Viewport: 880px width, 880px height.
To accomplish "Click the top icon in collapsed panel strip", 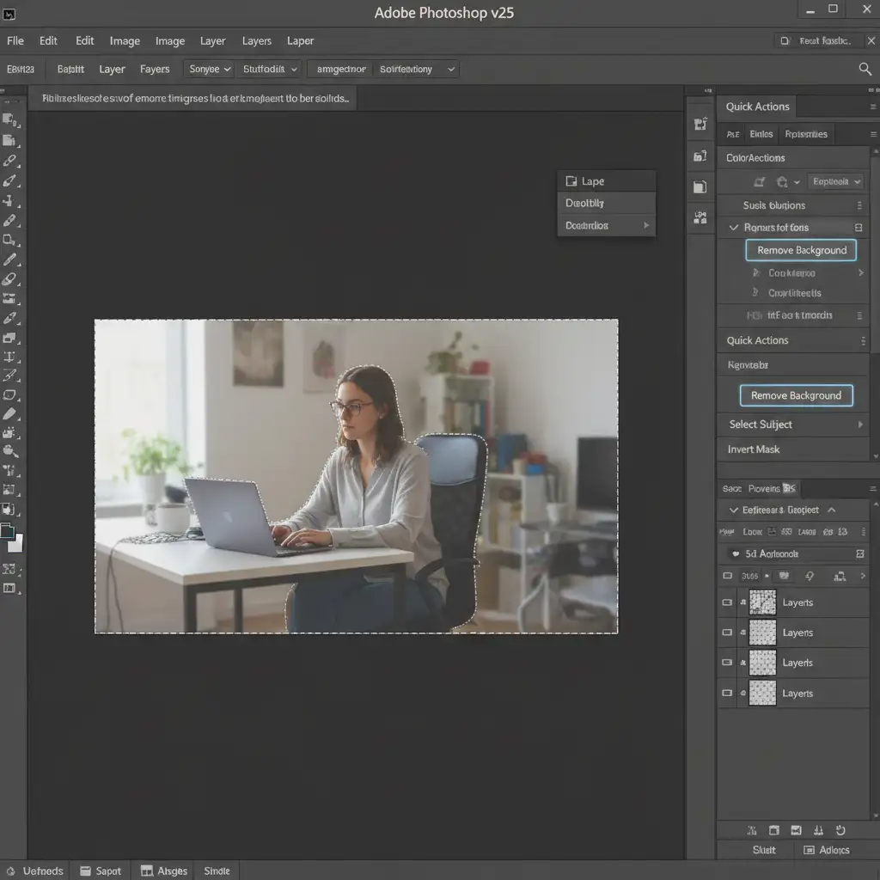I will (x=700, y=125).
